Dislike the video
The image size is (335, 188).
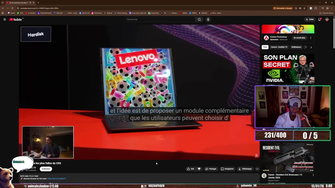(x=199, y=169)
